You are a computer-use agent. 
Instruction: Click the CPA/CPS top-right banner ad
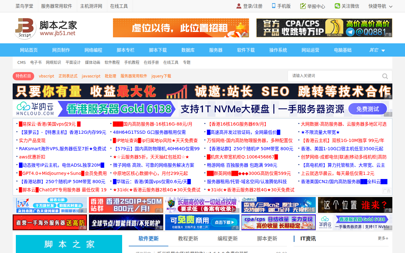click(x=324, y=28)
